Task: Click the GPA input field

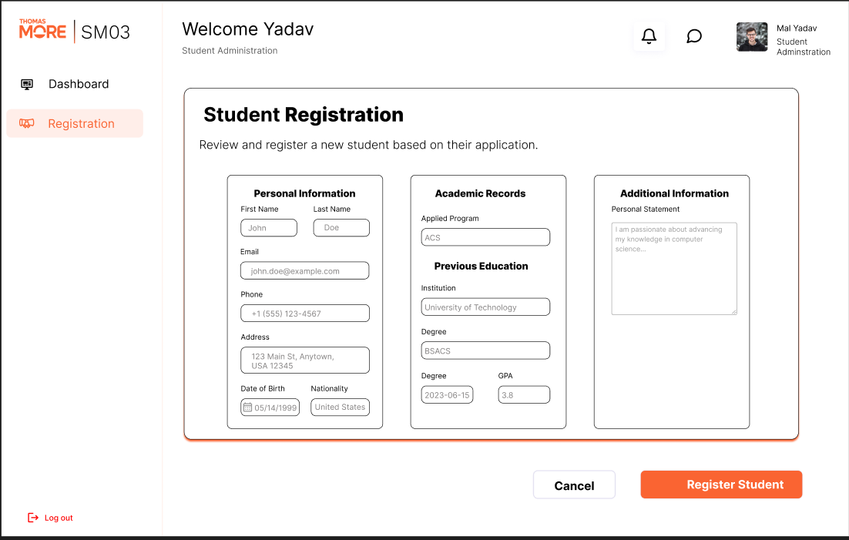Action: 524,394
